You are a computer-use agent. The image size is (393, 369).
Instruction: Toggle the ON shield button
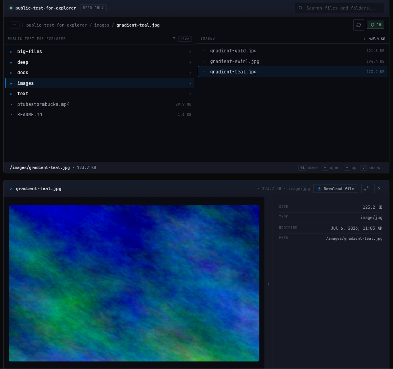[376, 25]
